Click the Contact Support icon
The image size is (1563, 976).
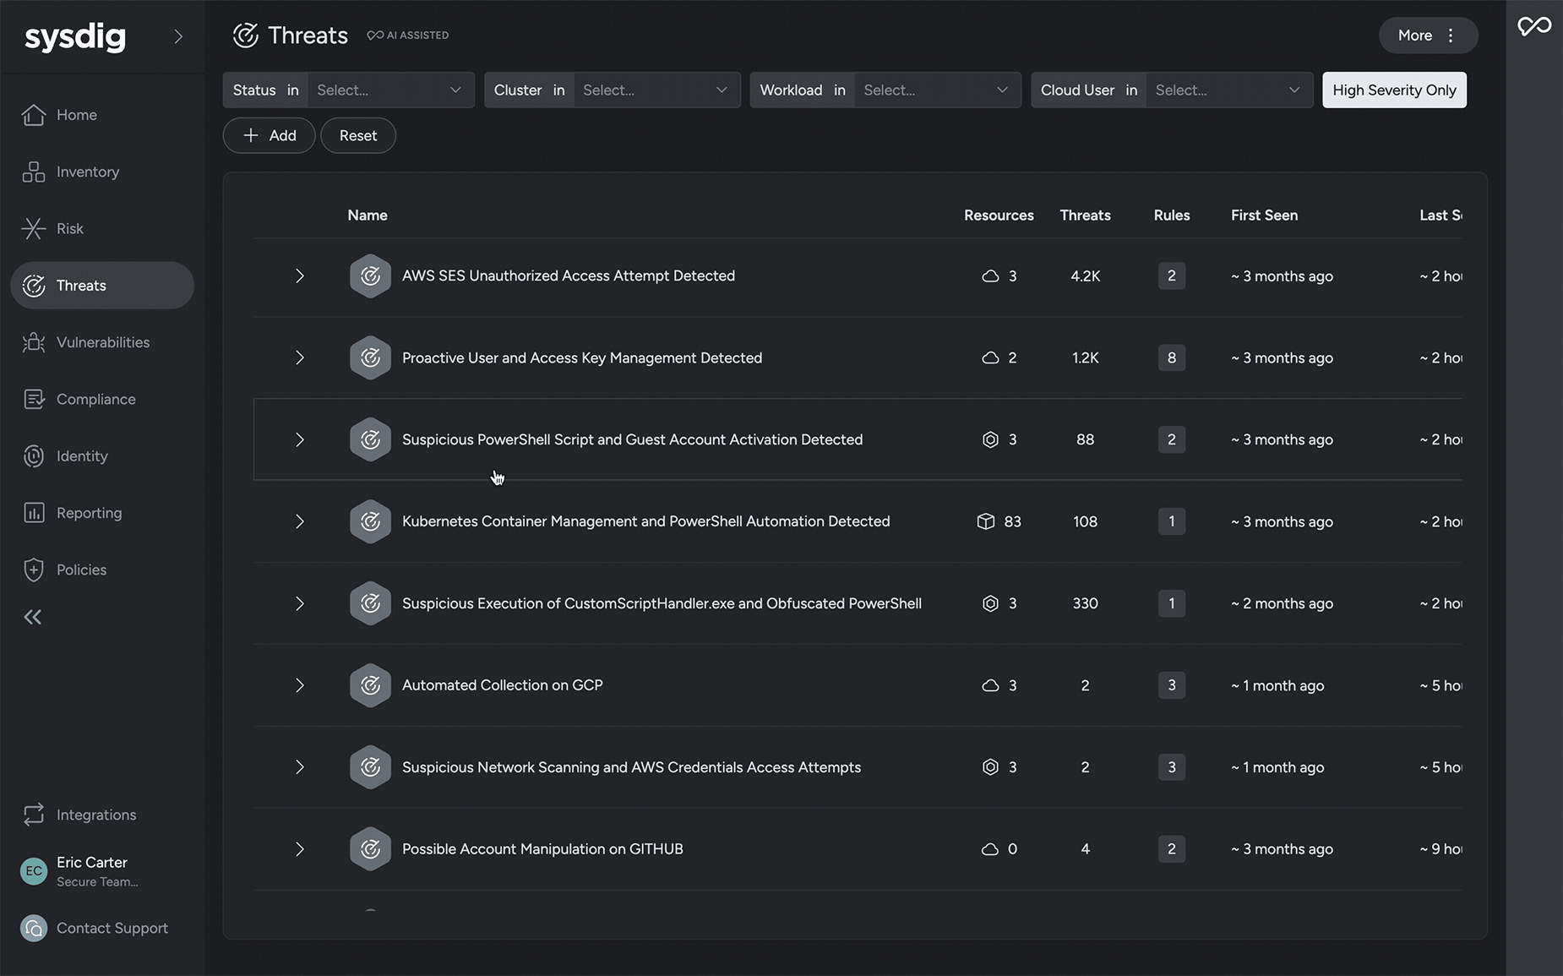click(x=34, y=928)
